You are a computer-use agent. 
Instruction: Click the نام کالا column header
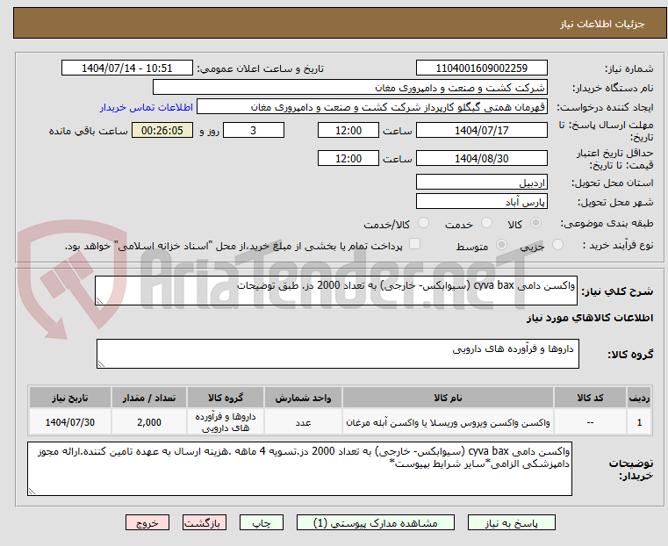click(x=448, y=398)
